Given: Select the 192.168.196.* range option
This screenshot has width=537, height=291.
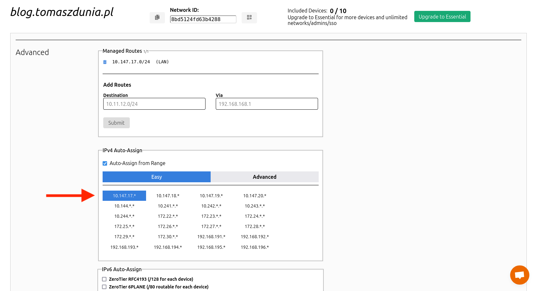Looking at the screenshot, I should pyautogui.click(x=255, y=247).
